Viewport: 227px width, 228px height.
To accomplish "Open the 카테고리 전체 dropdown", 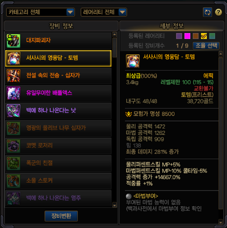I will (x=40, y=12).
